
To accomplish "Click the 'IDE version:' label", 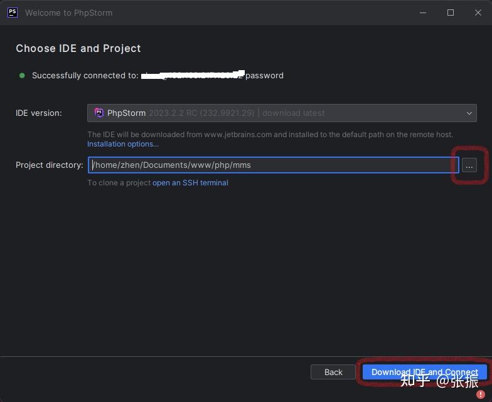I will point(39,113).
